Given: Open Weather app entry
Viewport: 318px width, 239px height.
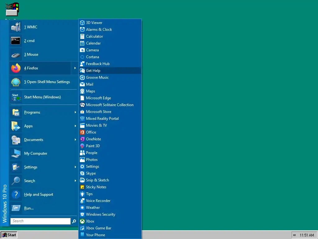Looking at the screenshot, I should [x=110, y=208].
